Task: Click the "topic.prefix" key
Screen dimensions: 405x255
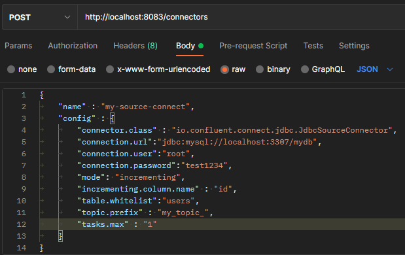Action: (110, 212)
